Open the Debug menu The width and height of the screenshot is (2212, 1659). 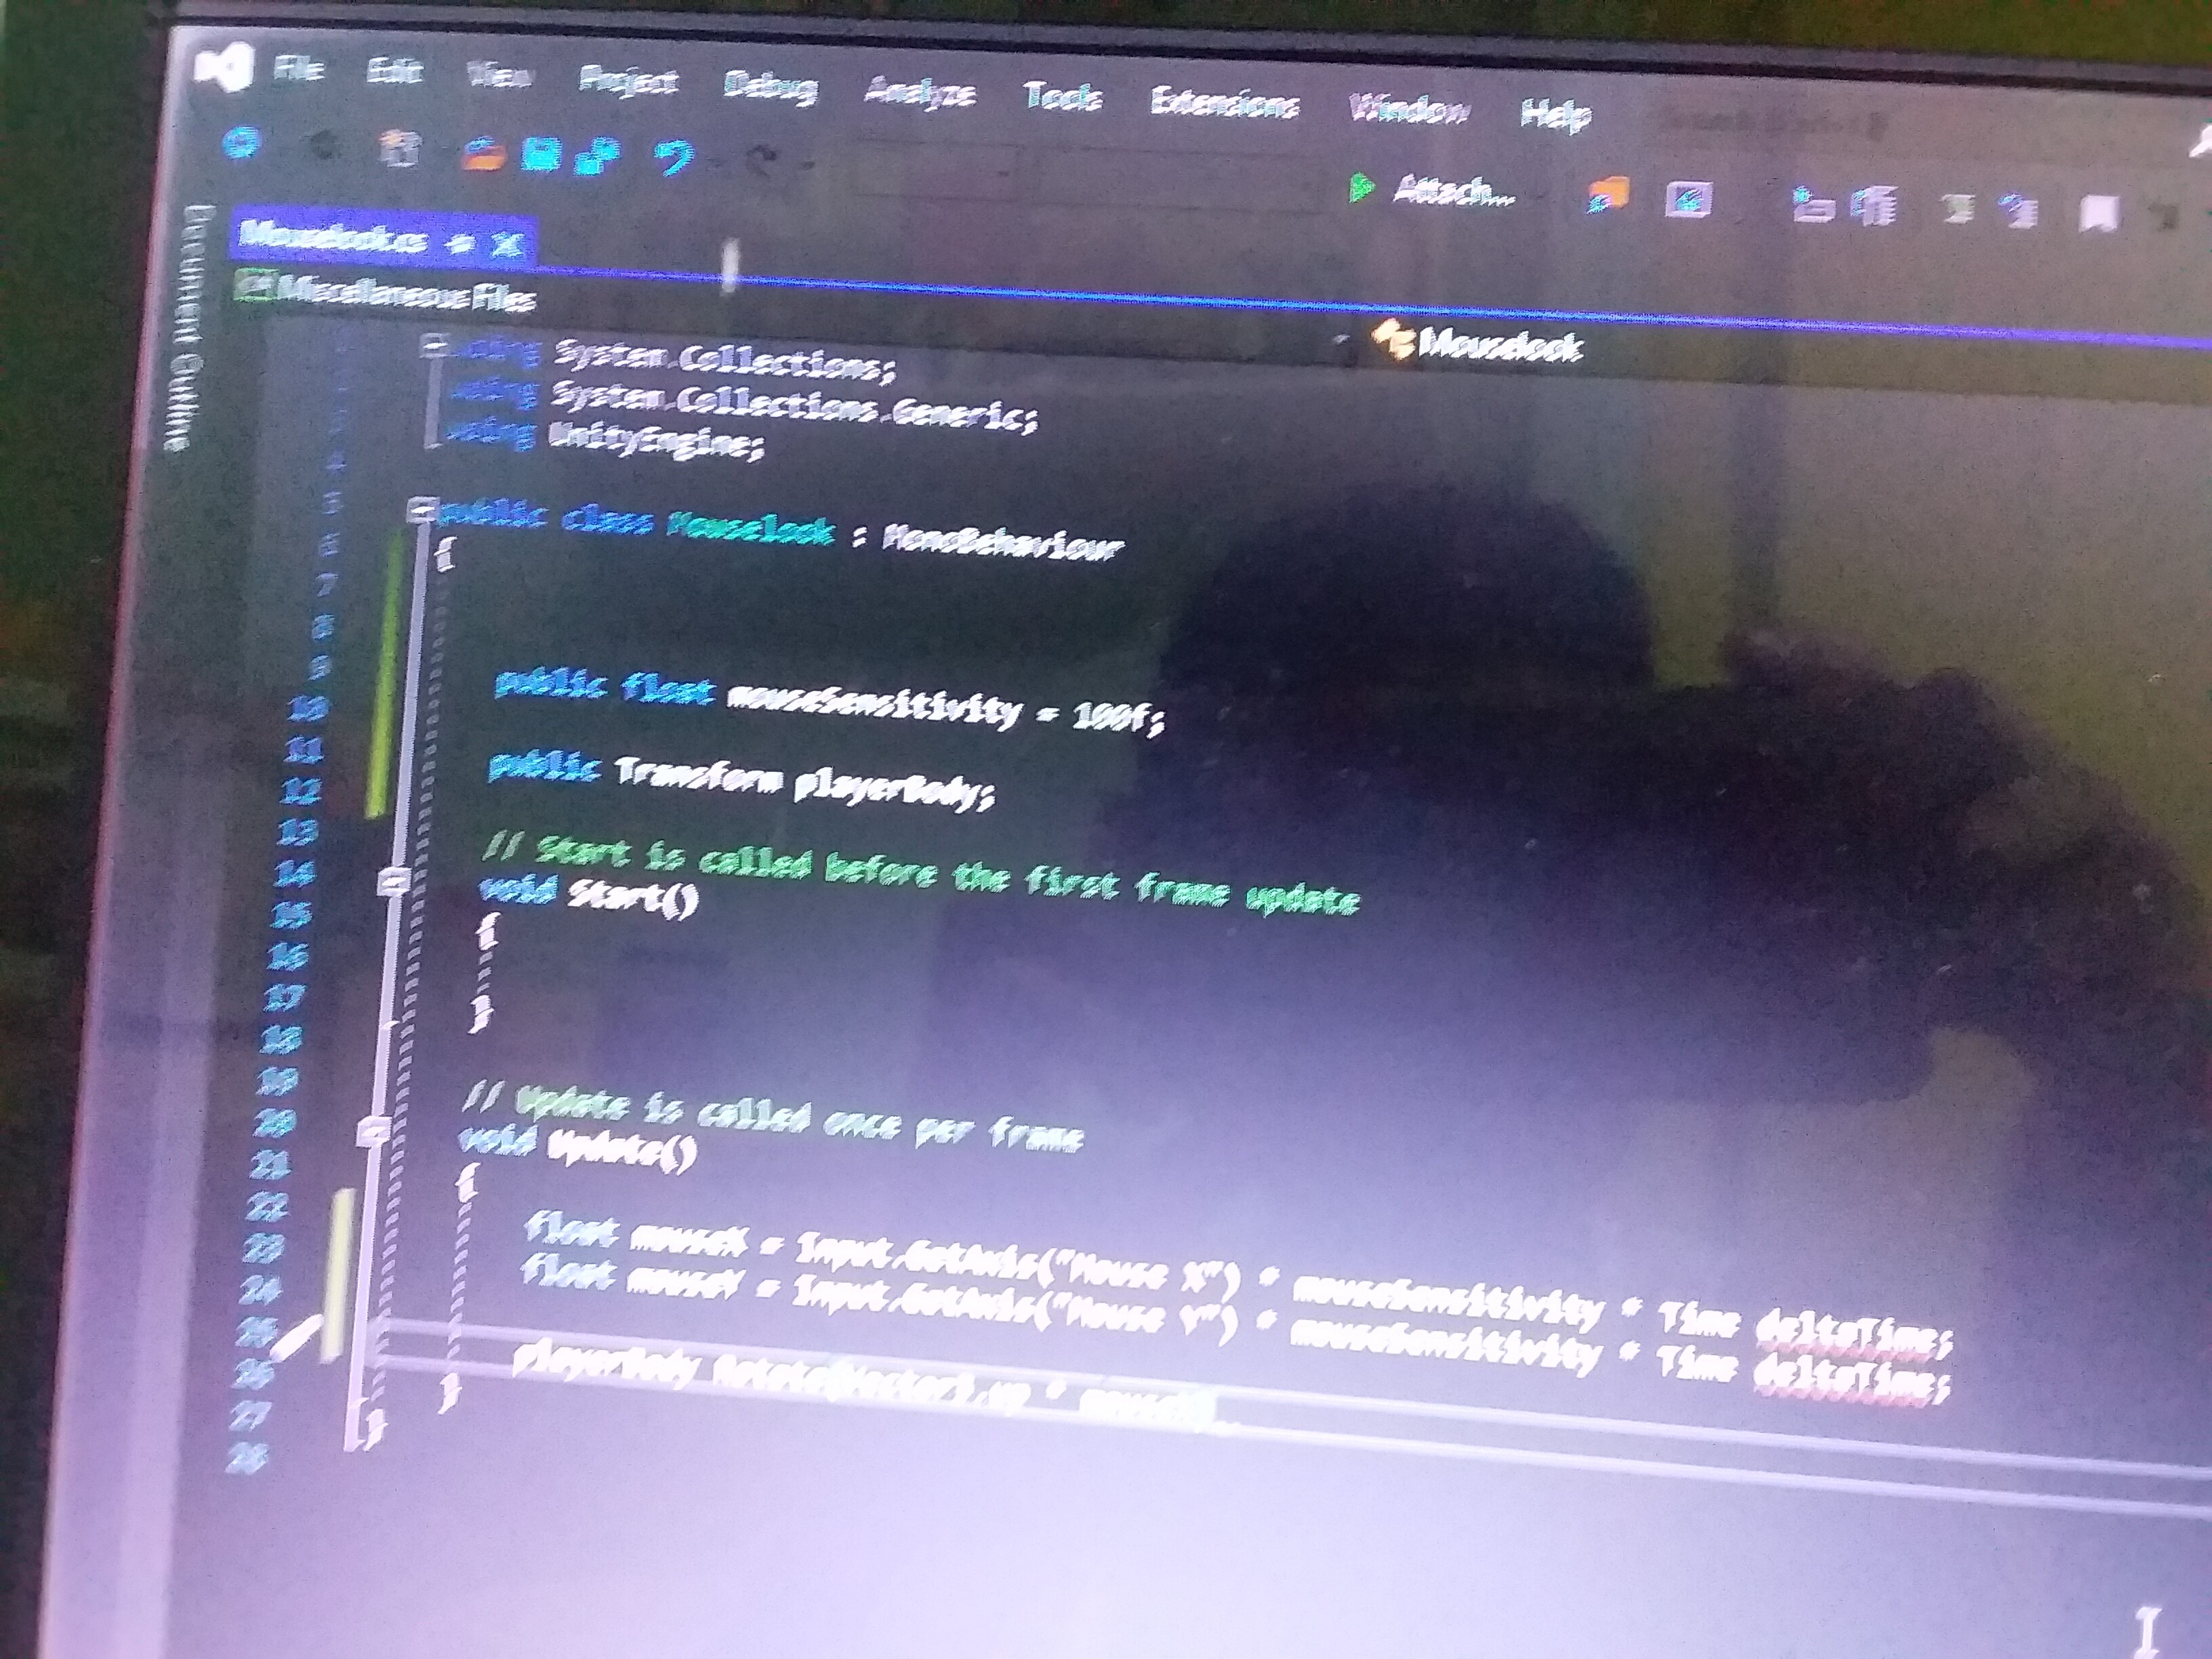[x=770, y=88]
